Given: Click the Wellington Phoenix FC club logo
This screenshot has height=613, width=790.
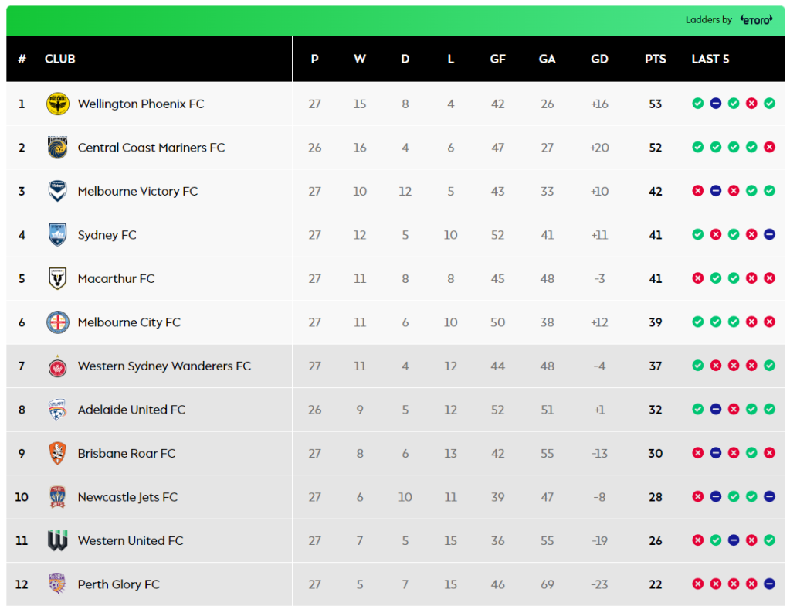Looking at the screenshot, I should [x=58, y=104].
